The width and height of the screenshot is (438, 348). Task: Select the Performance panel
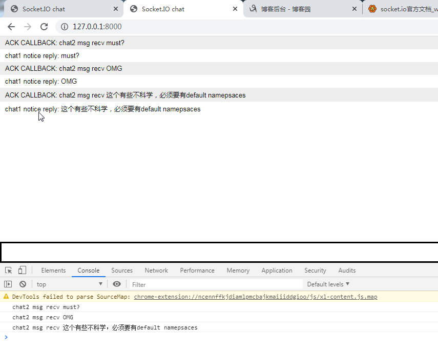[197, 270]
